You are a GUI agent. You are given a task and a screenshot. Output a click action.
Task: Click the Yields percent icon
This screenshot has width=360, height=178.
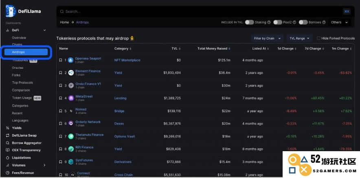click(8, 128)
